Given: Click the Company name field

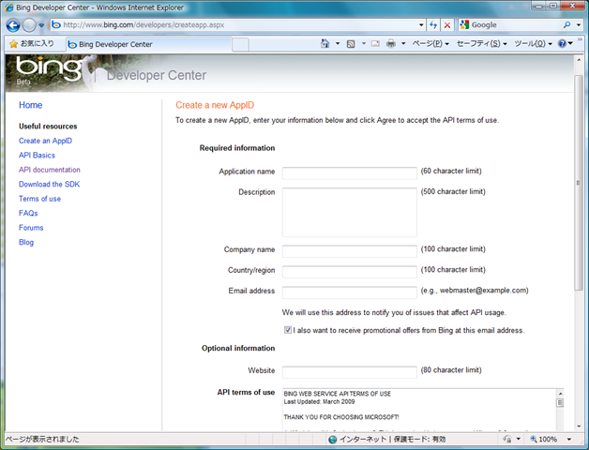Looking at the screenshot, I should coord(349,251).
